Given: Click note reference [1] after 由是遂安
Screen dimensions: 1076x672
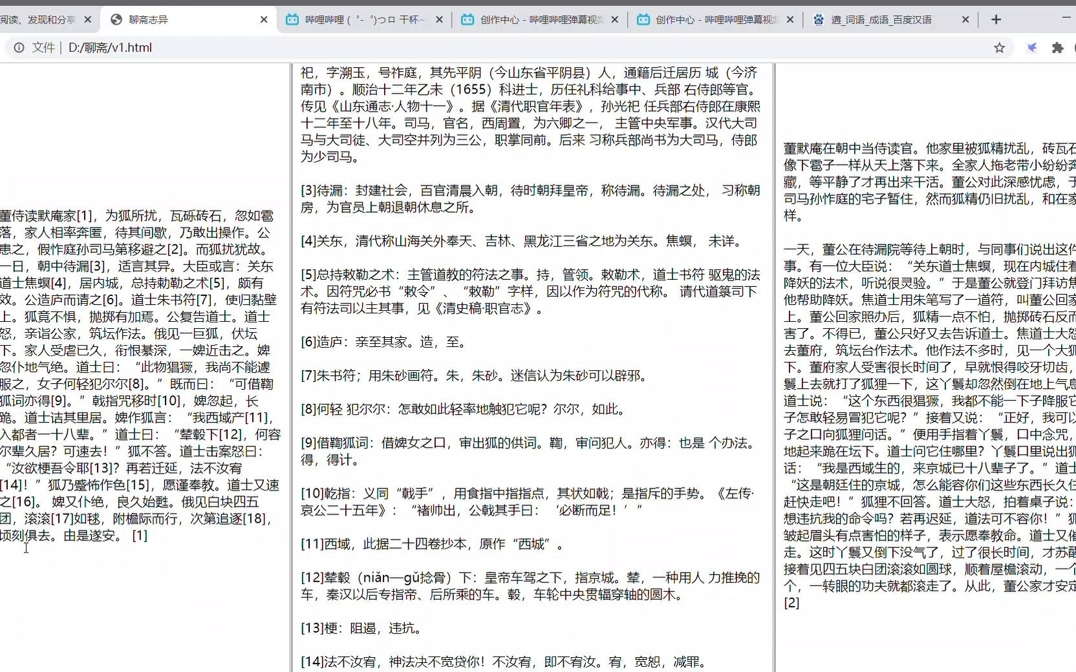Looking at the screenshot, I should pyautogui.click(x=140, y=536).
